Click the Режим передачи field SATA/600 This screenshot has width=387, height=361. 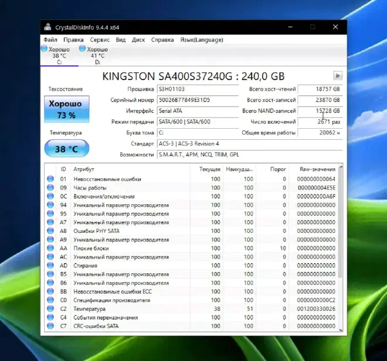(x=198, y=122)
